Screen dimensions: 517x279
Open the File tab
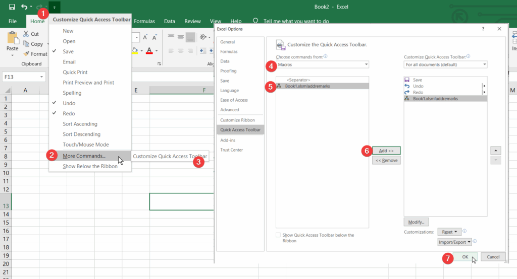[x=13, y=21]
